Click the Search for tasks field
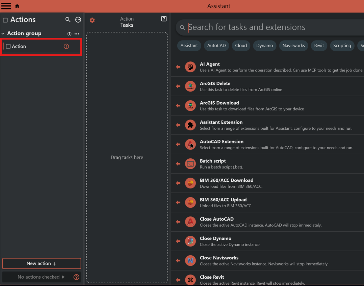Viewport: 364px width, 286px height. pyautogui.click(x=270, y=27)
